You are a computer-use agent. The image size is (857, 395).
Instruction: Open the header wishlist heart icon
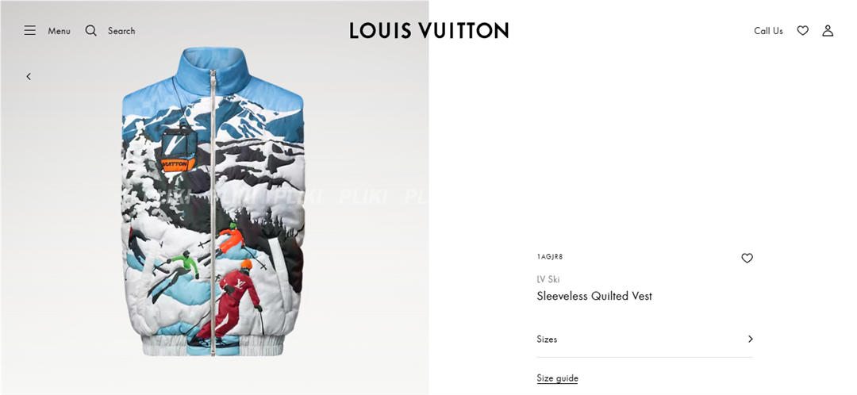(x=802, y=31)
